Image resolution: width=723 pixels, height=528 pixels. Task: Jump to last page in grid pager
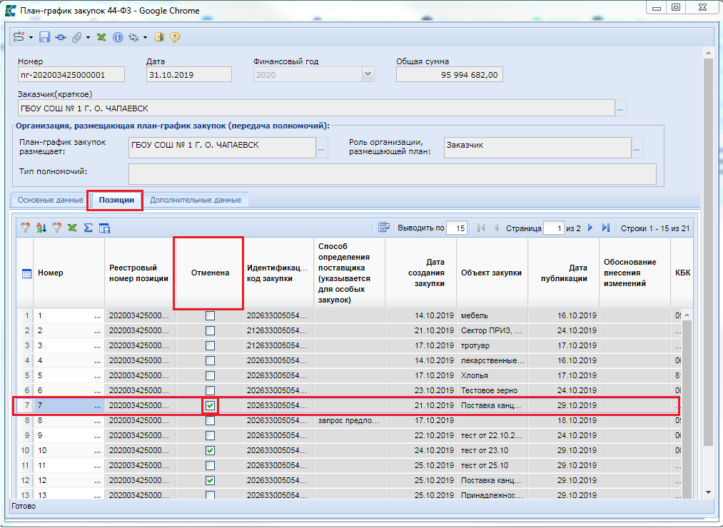coord(606,228)
